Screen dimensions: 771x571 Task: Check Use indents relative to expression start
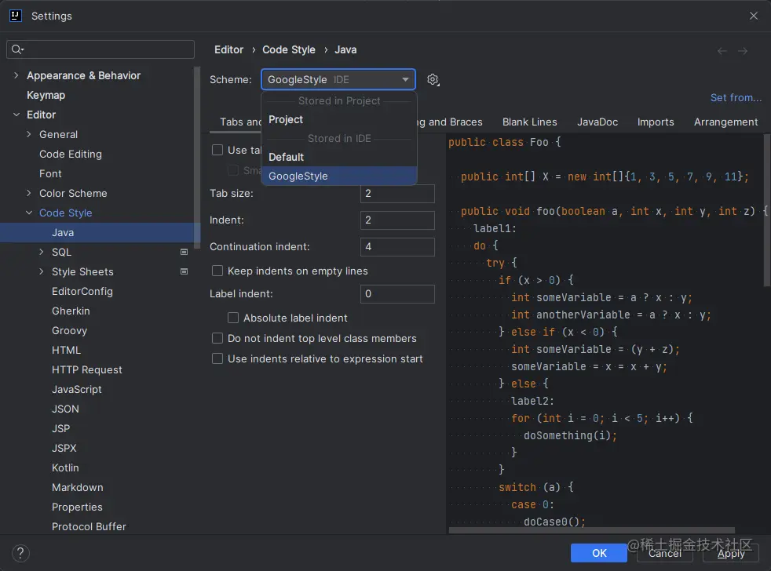217,358
